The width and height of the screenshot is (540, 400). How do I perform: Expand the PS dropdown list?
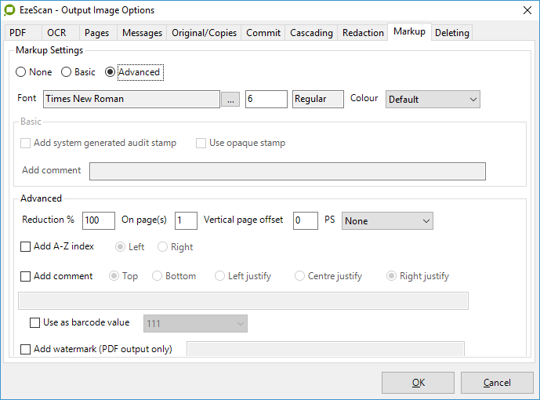tap(387, 221)
